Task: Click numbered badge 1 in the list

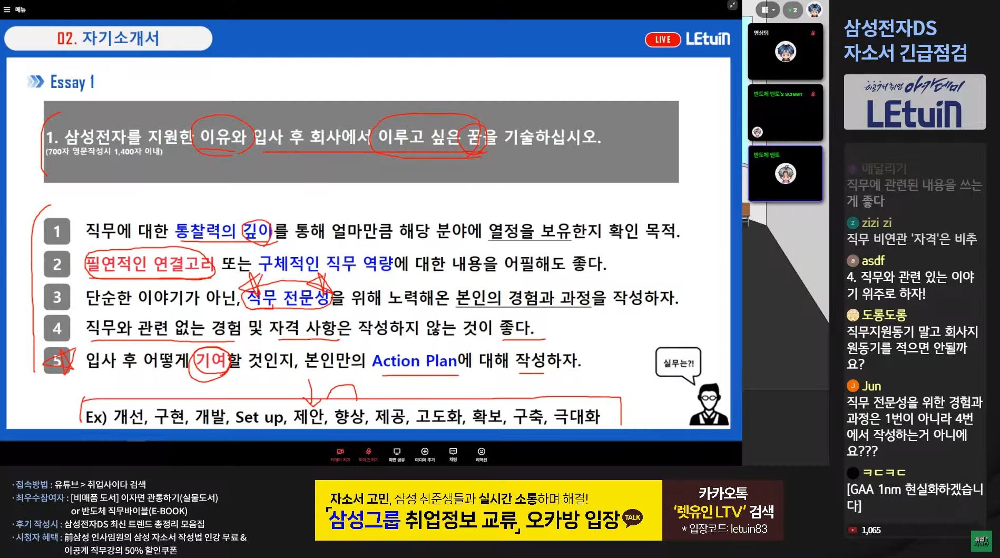Action: click(x=57, y=231)
